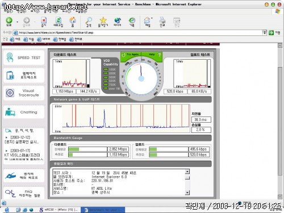The height and width of the screenshot is (213, 284).
Task: Open the Hanmir shortcut in links bar
Action: 76,39
